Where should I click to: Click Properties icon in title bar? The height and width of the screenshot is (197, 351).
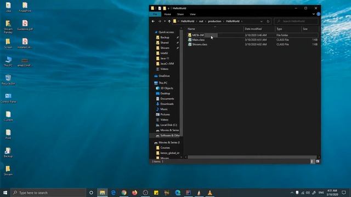pyautogui.click(x=160, y=8)
